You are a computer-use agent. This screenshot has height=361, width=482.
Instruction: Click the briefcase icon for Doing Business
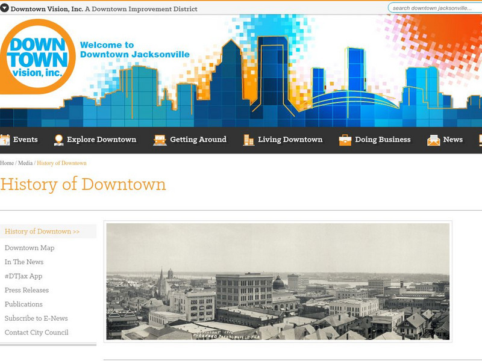[x=345, y=138]
